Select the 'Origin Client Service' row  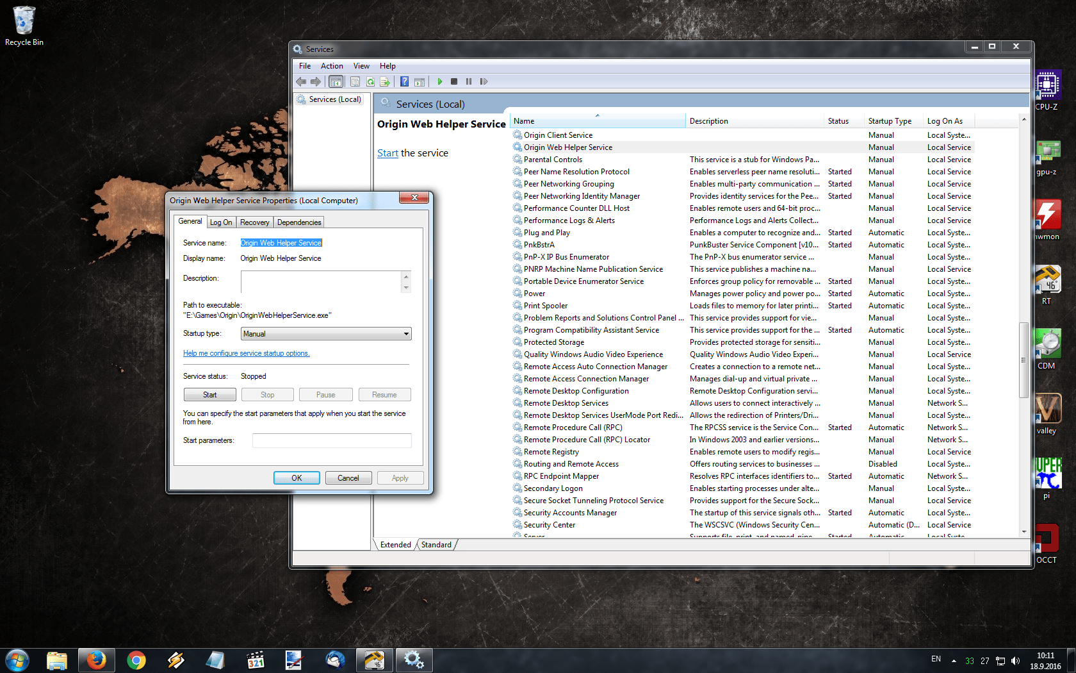click(x=742, y=135)
